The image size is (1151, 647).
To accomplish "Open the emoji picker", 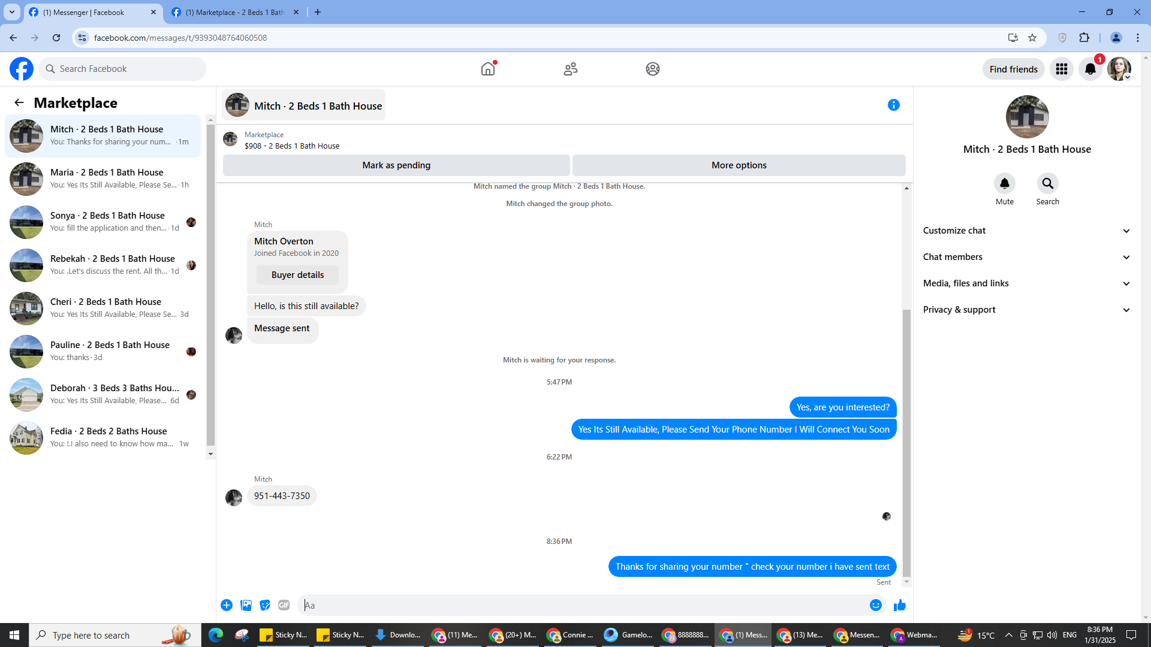I will pos(876,605).
